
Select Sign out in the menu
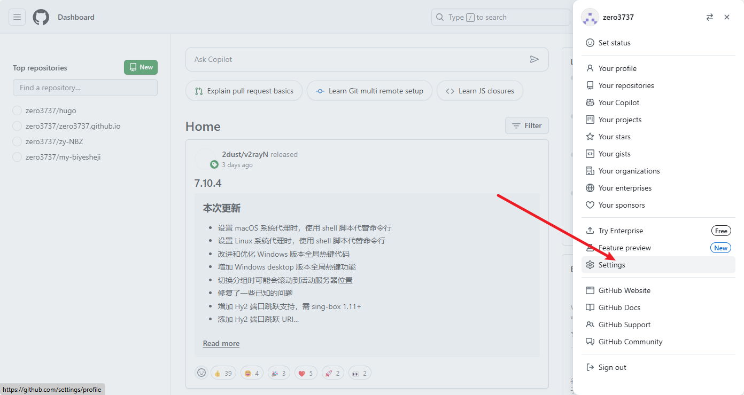[658, 367]
